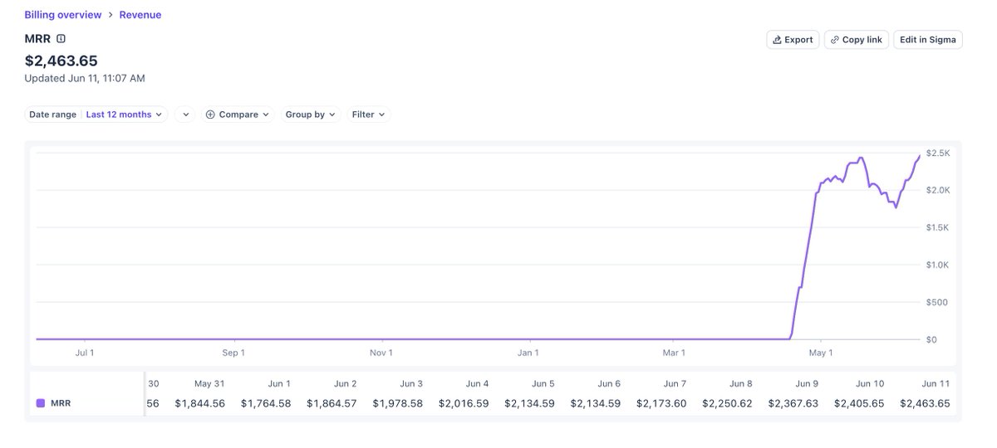997x448 pixels.
Task: Click the Mar 1 x-axis label
Action: [x=674, y=353]
